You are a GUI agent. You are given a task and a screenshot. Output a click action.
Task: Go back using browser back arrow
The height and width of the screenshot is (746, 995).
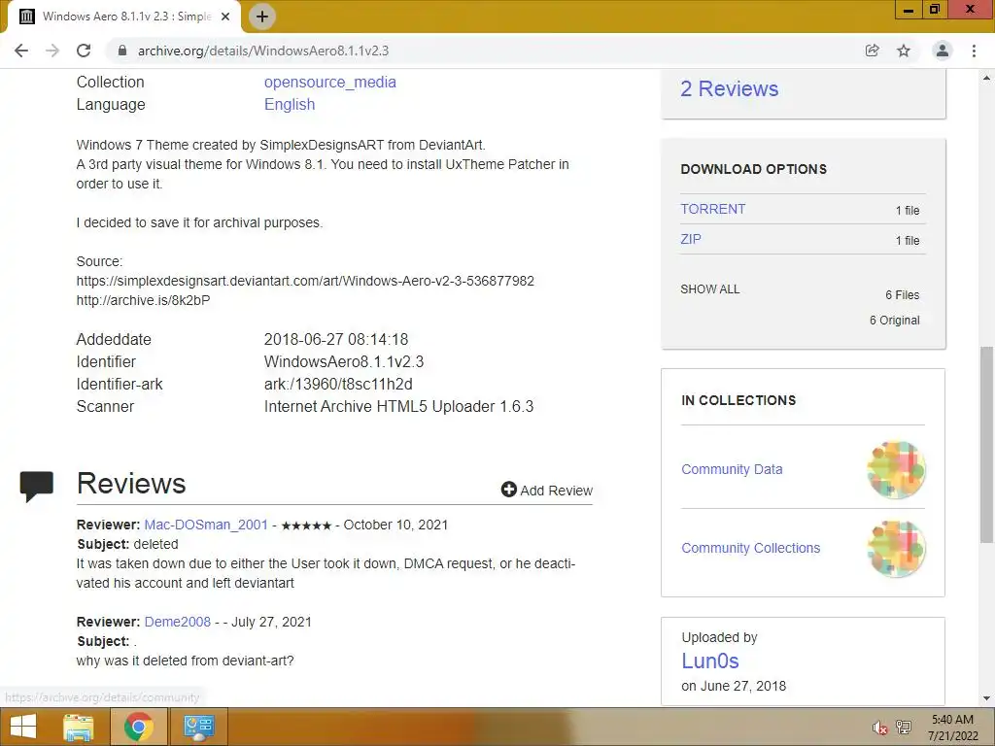coord(21,51)
